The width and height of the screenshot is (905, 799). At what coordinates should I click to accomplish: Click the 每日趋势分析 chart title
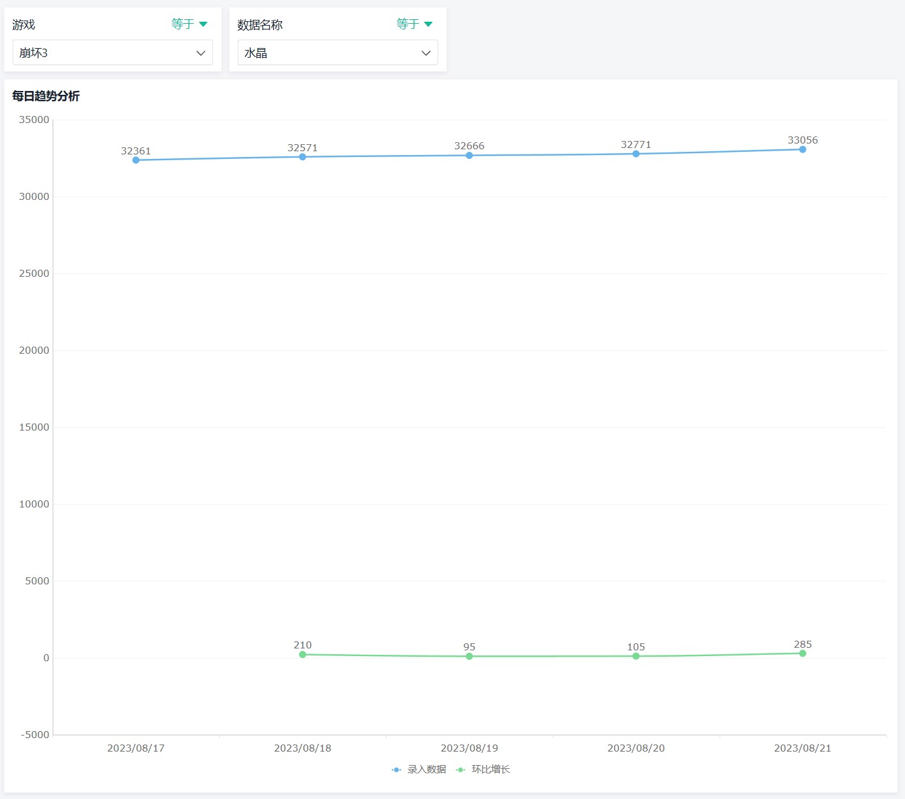point(46,96)
